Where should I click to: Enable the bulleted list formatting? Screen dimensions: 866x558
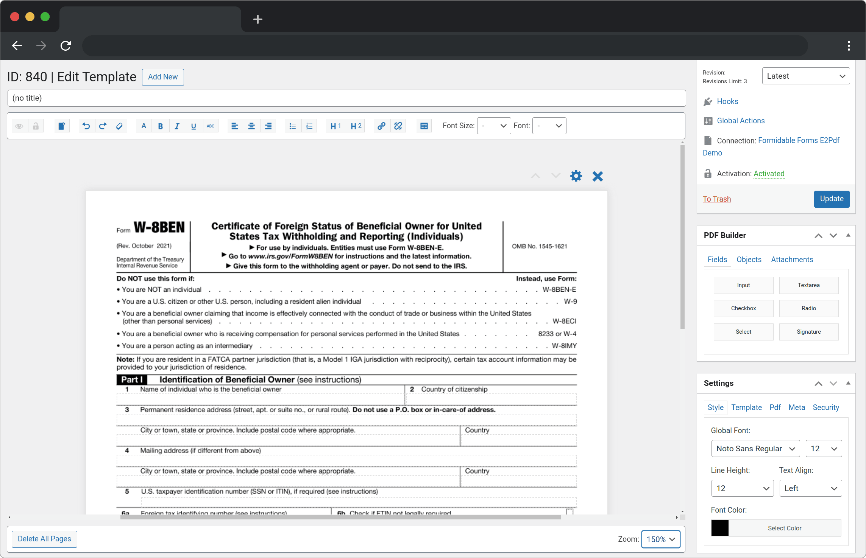(292, 126)
